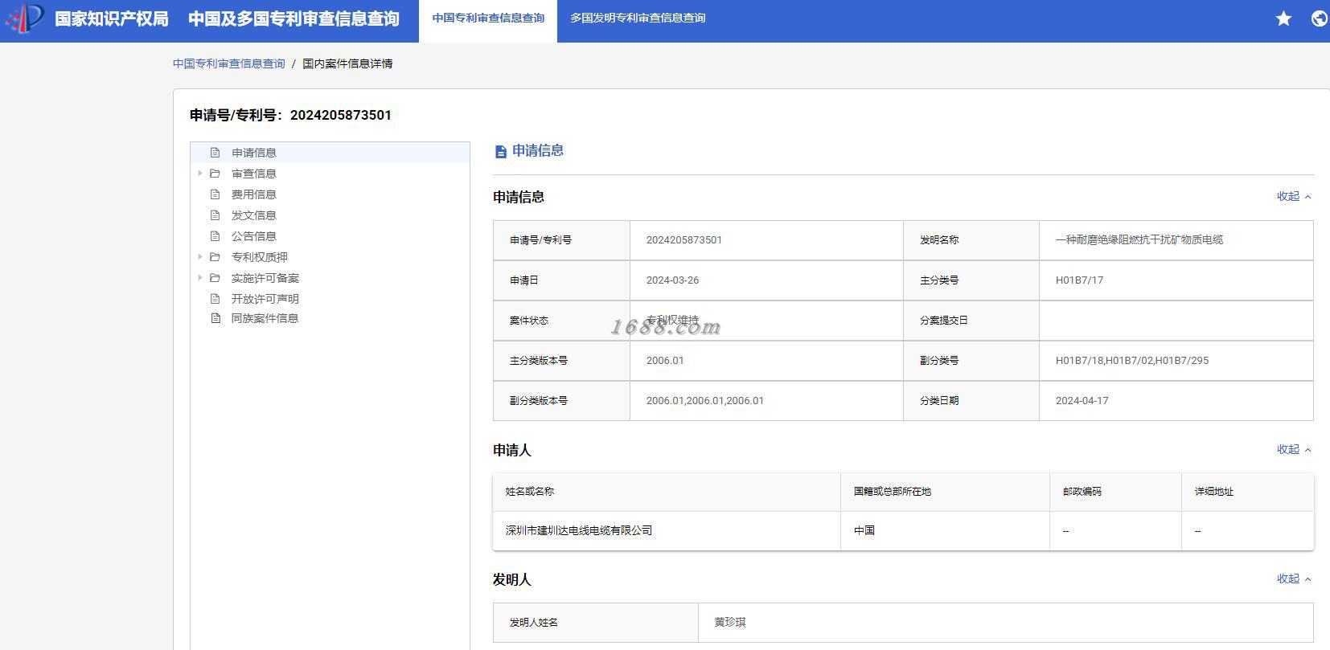Collapse the 申请信息 section with 收起
The width and height of the screenshot is (1330, 650).
1294,196
